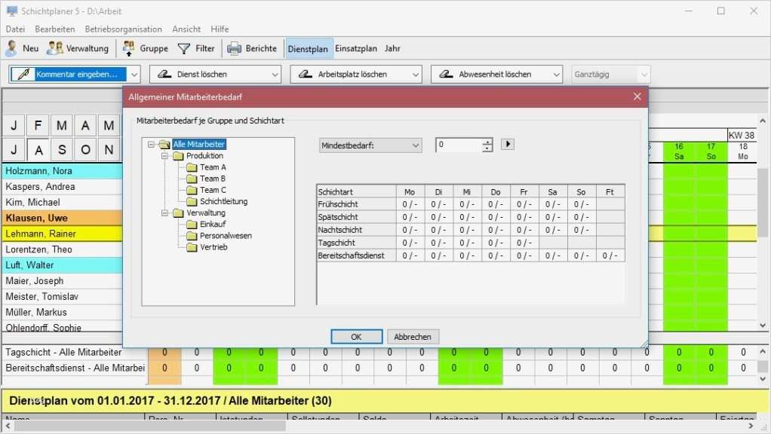Click the Filter funnel icon
The image size is (771, 434).
click(183, 49)
